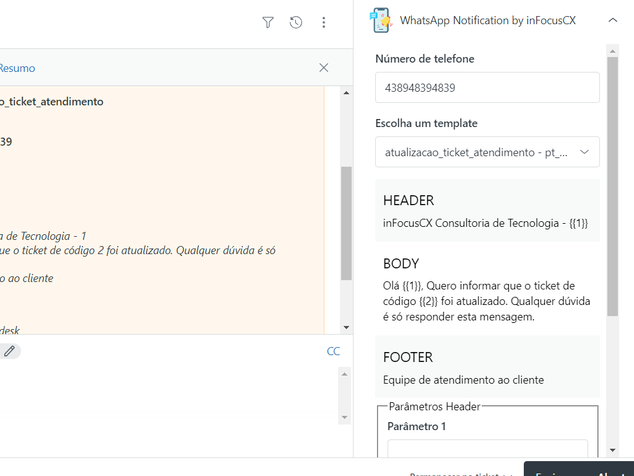This screenshot has width=634, height=476.
Task: Open the 'Escolha um template' dropdown
Action: [x=487, y=152]
